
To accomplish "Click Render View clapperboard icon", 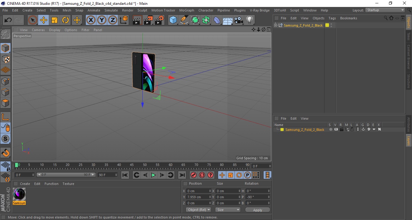I will point(137,20).
